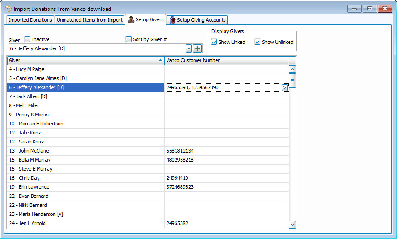Click the sort arrow in Giver column header
Viewport: 397px width, 239px height.
160,60
